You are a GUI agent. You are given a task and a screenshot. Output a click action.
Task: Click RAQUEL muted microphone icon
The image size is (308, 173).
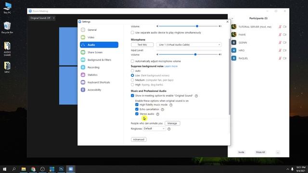point(280,58)
